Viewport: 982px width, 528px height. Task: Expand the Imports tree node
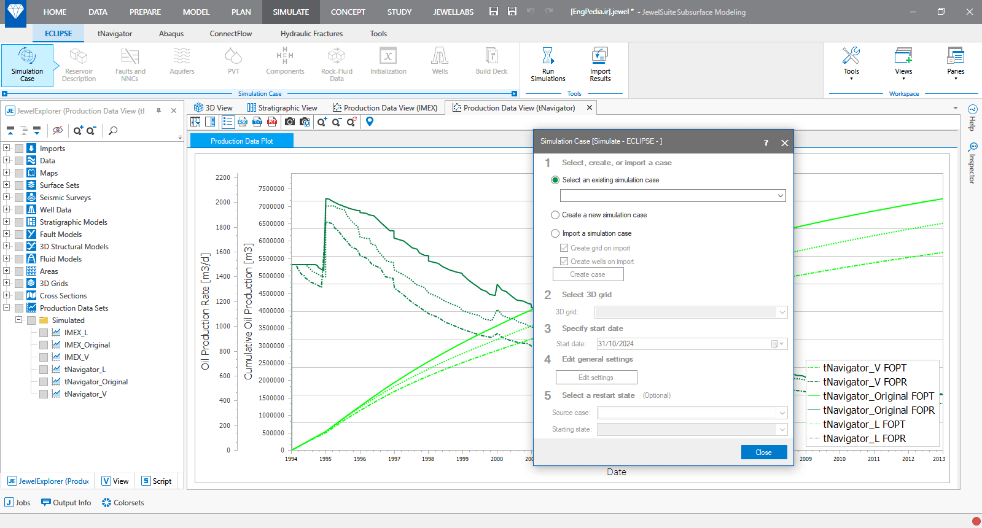6,148
